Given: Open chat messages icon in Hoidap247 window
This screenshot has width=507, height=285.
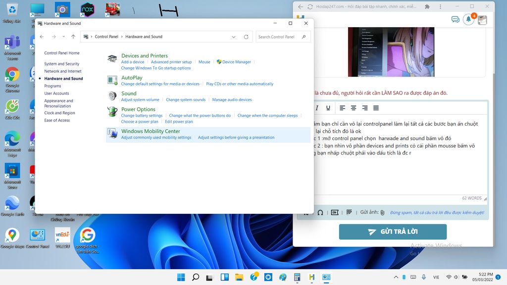Looking at the screenshot, I should point(456,20).
